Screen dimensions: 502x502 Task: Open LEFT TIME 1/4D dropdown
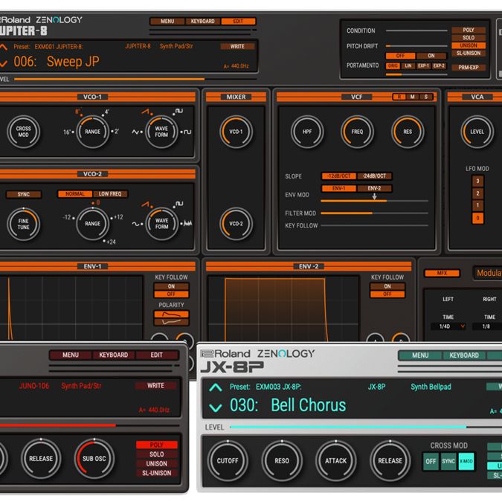(x=448, y=326)
